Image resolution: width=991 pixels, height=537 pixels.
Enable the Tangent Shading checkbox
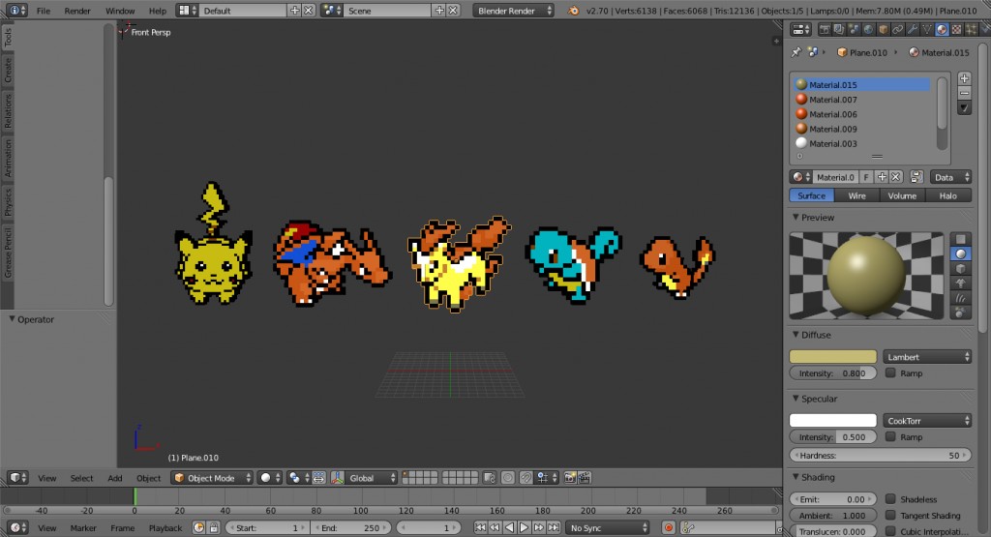pyautogui.click(x=890, y=516)
